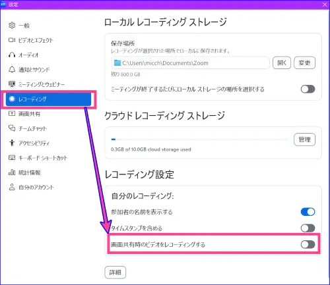This screenshot has width=330, height=285.
Task: Click the camera icon for ビデオとエフェクト
Action: [12, 40]
